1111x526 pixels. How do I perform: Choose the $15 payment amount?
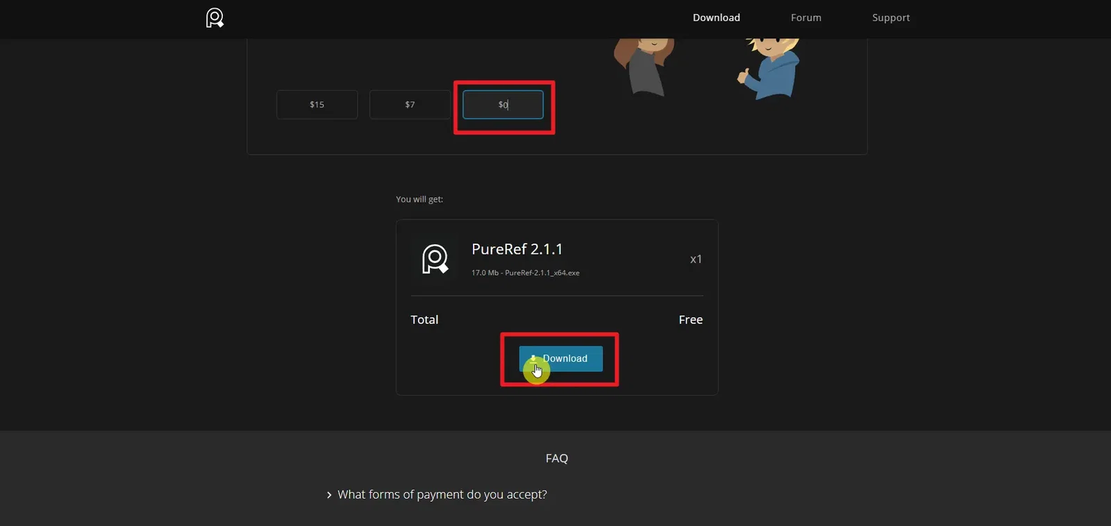[x=317, y=105]
